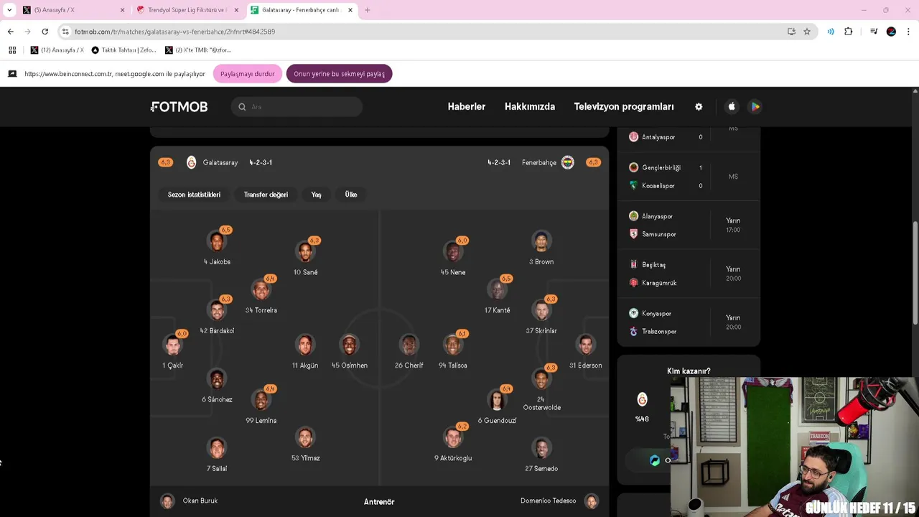The image size is (919, 517).
Task: Open the X'te TMB bookmark
Action: click(x=198, y=50)
